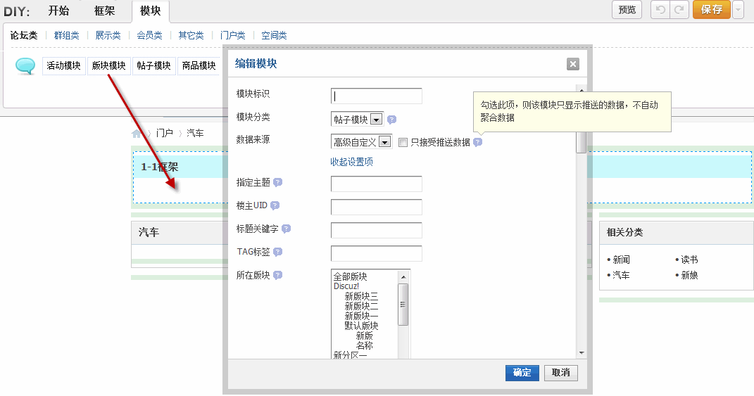This screenshot has width=754, height=396.
Task: Click help icon next to TAG标签
Action: point(277,252)
